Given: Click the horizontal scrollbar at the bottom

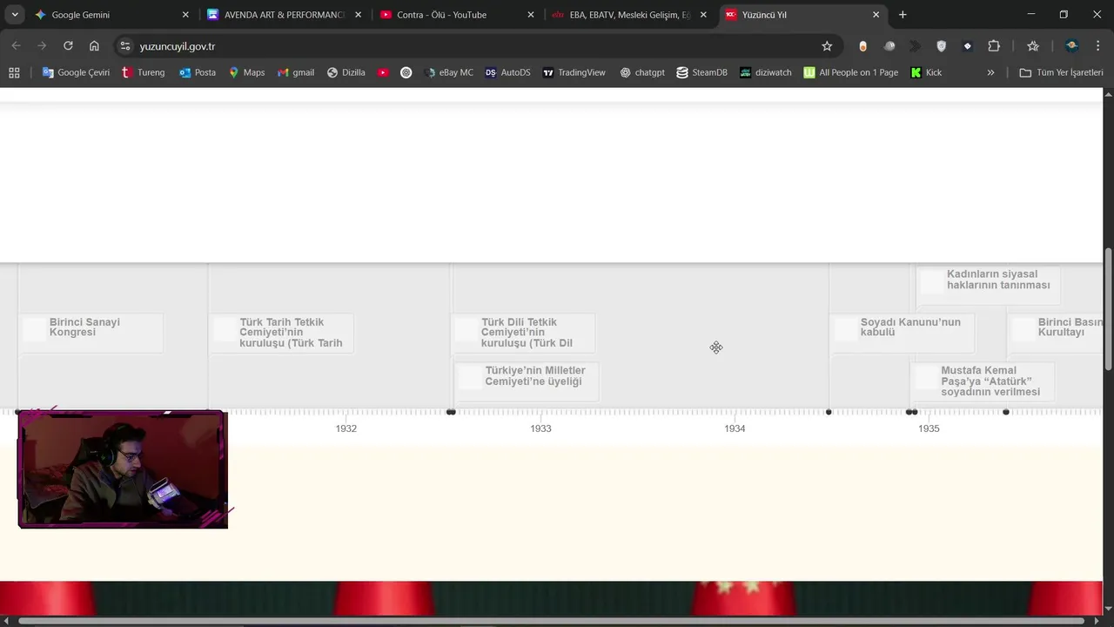Looking at the screenshot, I should click(x=551, y=621).
